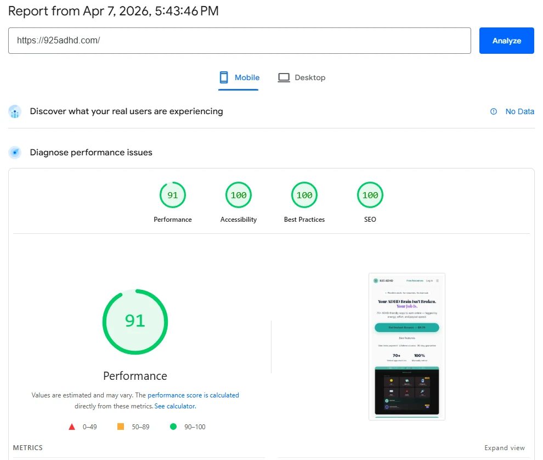Jump to the Accessibility score gauge 100
This screenshot has width=543, height=460.
point(239,195)
